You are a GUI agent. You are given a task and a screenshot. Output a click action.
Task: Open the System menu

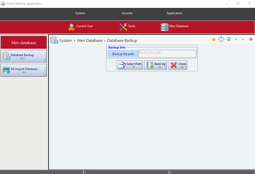coord(80,14)
